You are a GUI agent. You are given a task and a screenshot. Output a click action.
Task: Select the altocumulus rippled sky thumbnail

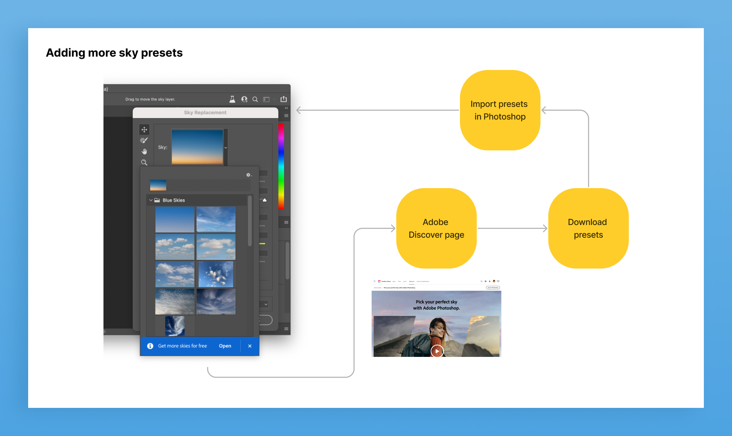tap(175, 302)
